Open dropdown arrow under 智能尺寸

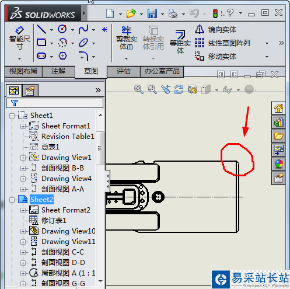tap(19, 58)
